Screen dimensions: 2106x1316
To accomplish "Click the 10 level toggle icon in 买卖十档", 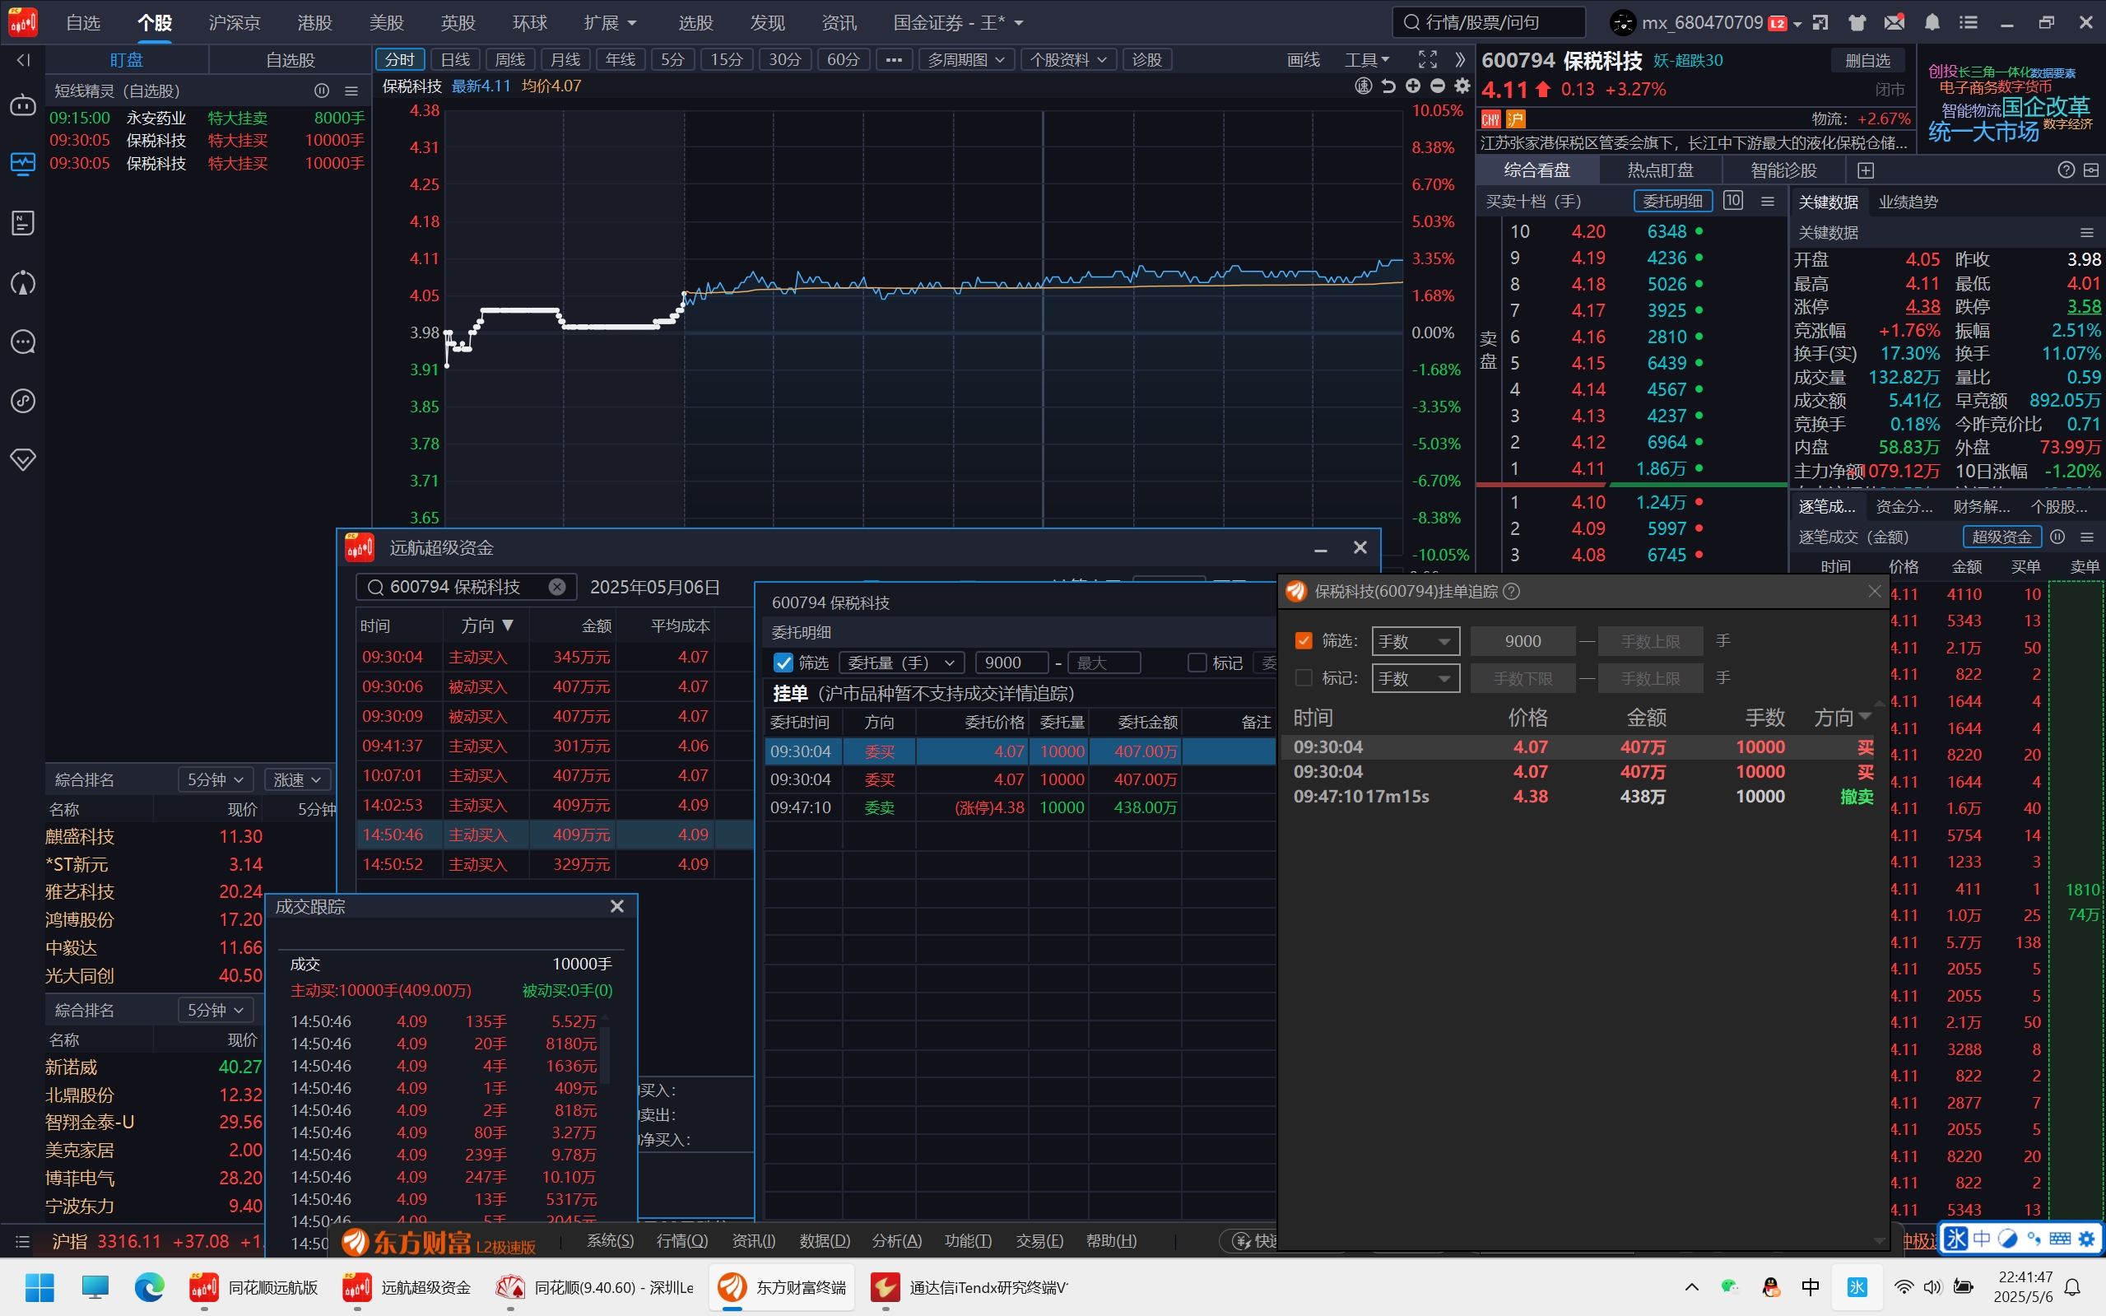I will (1732, 201).
